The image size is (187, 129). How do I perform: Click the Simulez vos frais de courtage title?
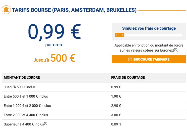click(149, 28)
